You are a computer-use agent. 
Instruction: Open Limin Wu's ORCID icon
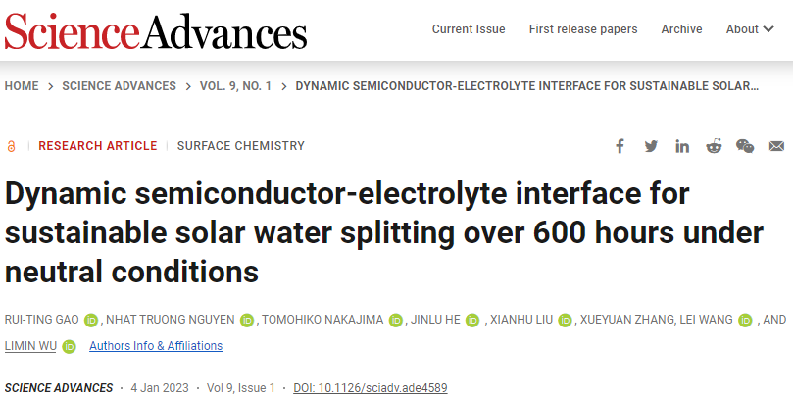click(69, 346)
